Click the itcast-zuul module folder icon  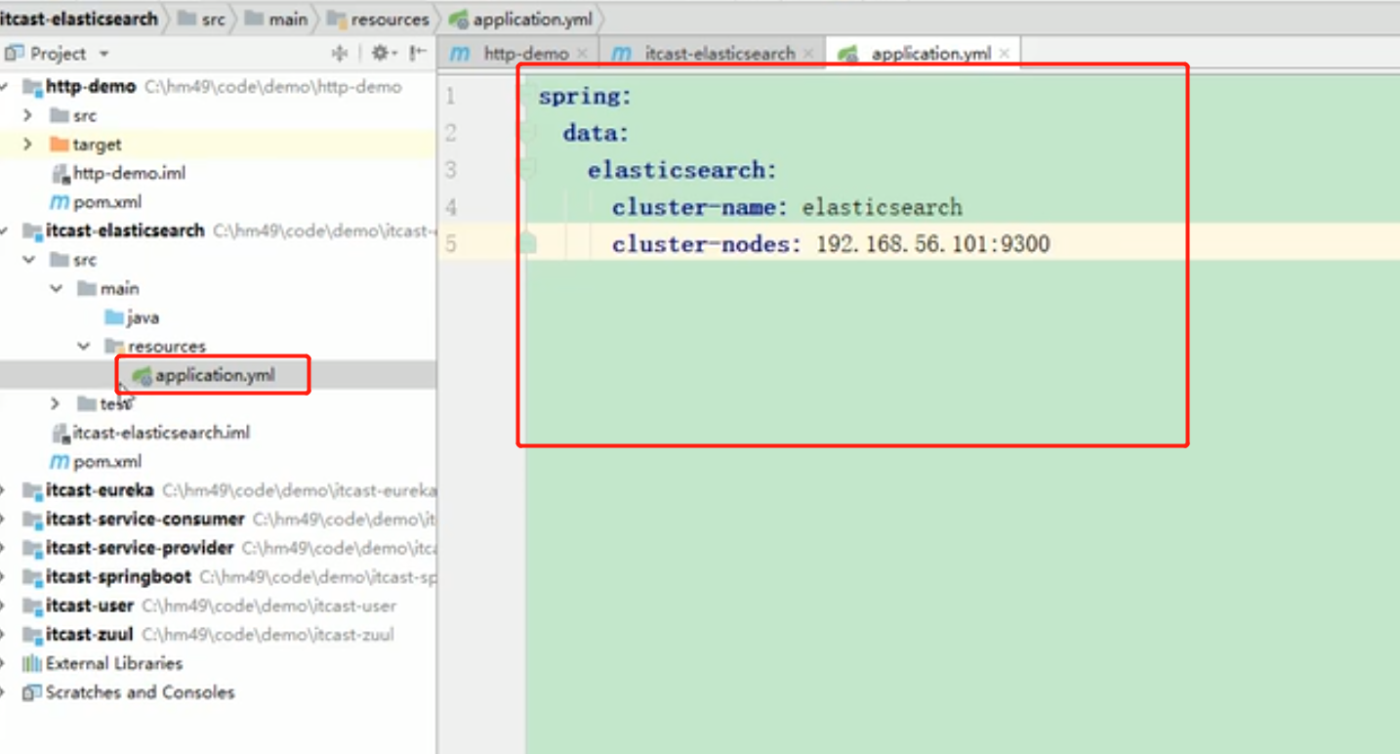click(x=31, y=634)
